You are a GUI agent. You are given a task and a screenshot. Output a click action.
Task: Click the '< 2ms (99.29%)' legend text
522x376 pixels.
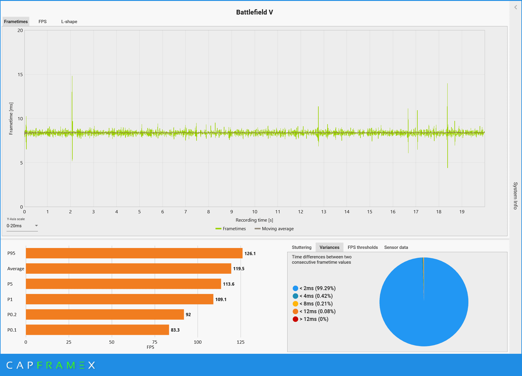coord(317,288)
